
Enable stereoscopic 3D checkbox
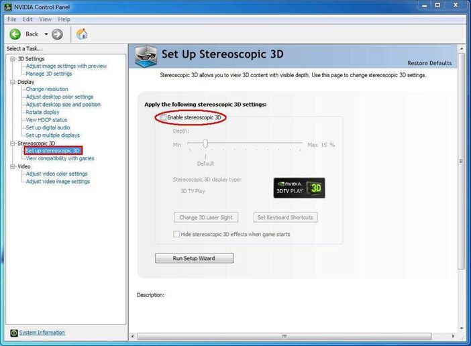point(163,118)
